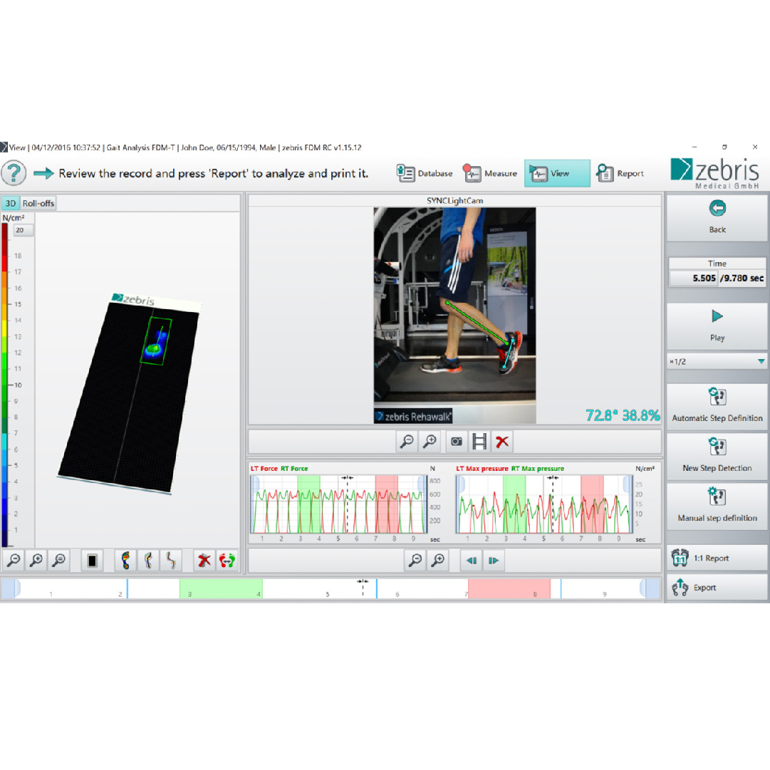This screenshot has height=770, width=770.
Task: Switch to the Roll-offs tab
Action: [x=38, y=203]
